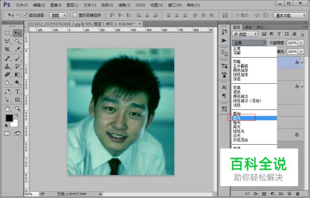Toggle layer filtering switch on or off
The width and height of the screenshot is (310, 198).
(302, 34)
